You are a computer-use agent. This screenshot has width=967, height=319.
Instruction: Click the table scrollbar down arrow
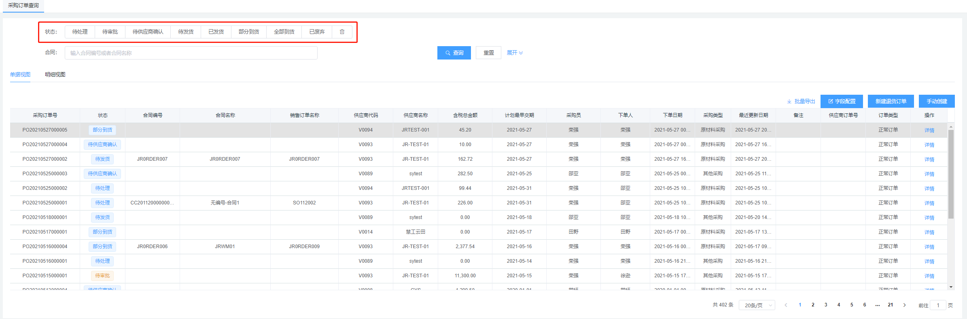951,287
